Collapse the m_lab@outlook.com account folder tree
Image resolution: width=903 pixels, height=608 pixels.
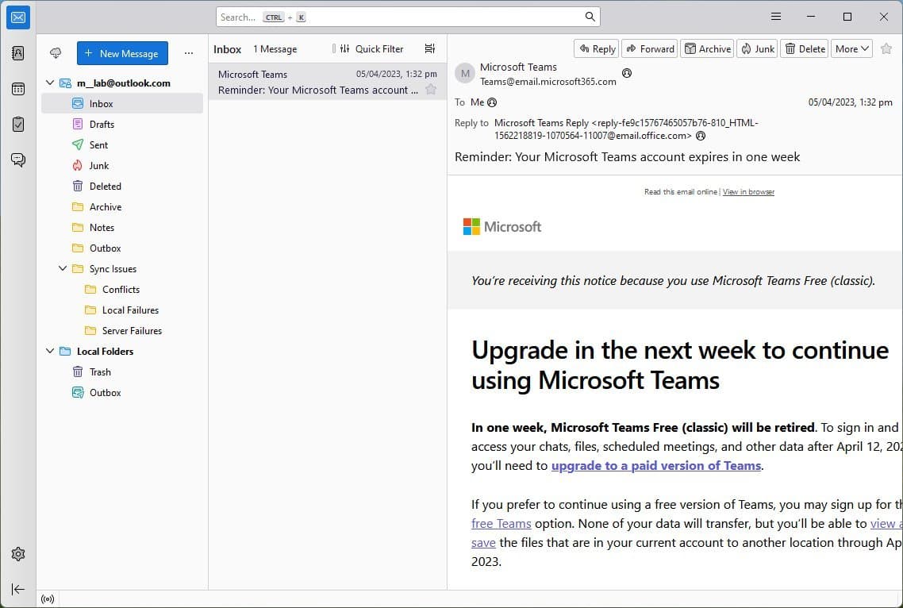(49, 83)
